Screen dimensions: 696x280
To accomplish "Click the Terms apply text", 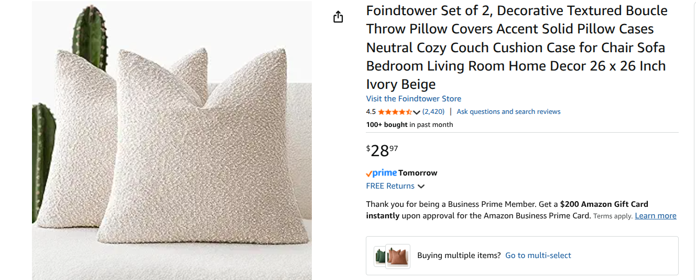I will click(x=613, y=216).
